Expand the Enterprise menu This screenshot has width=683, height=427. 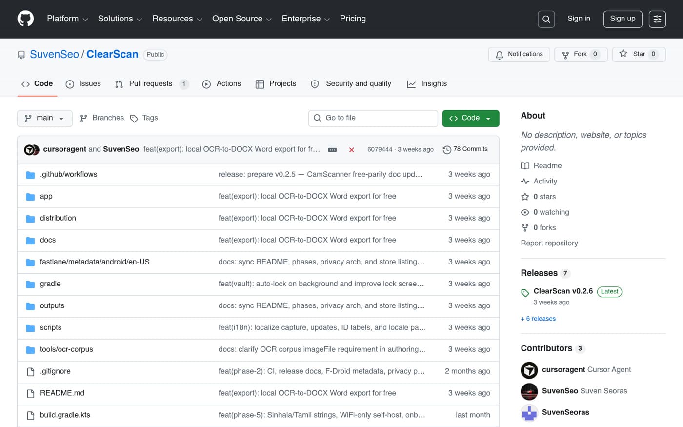point(306,19)
